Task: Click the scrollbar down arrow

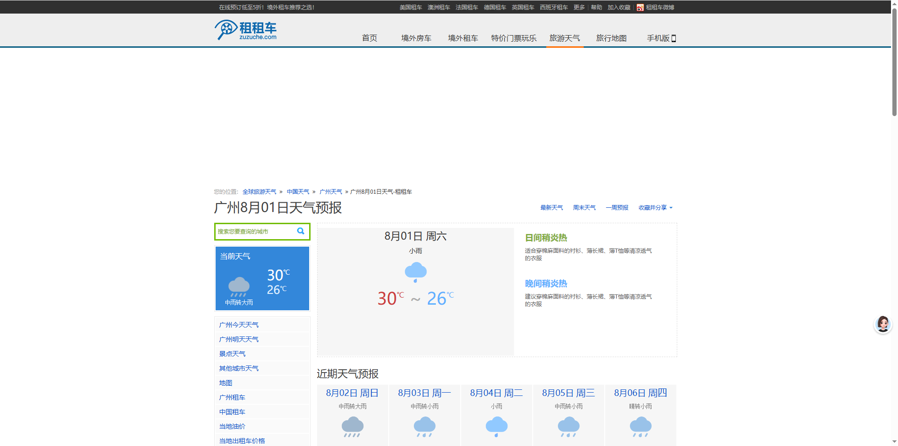Action: click(x=894, y=441)
